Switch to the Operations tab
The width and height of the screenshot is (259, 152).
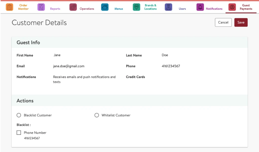pos(87,9)
